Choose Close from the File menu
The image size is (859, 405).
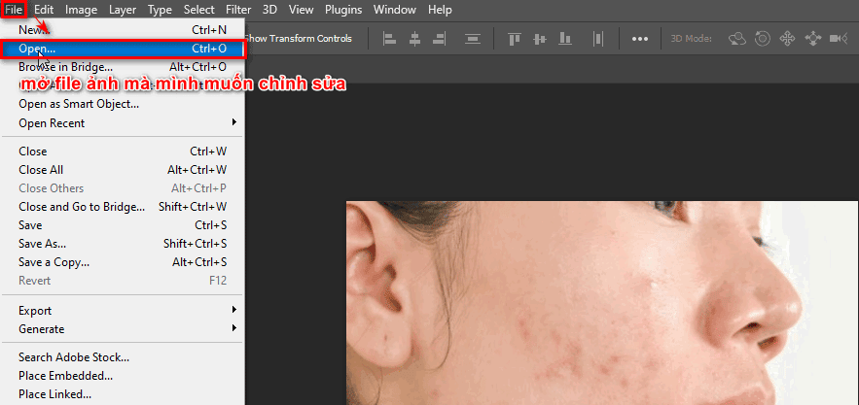point(123,152)
